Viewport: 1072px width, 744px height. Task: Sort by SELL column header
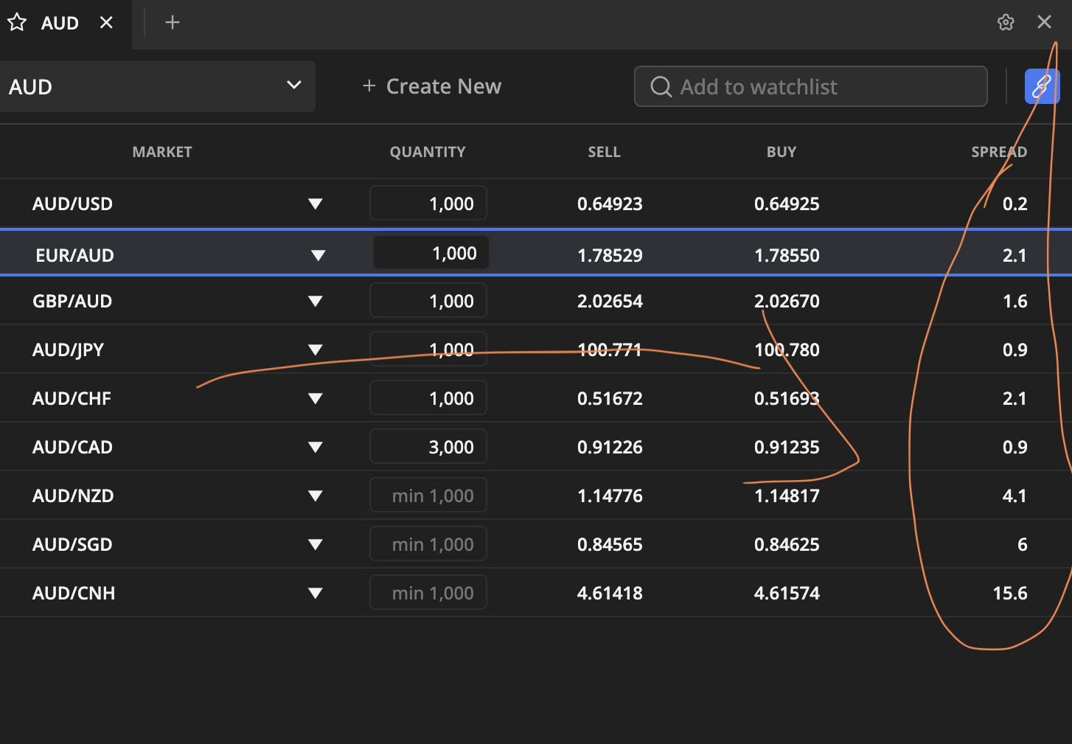pyautogui.click(x=604, y=152)
